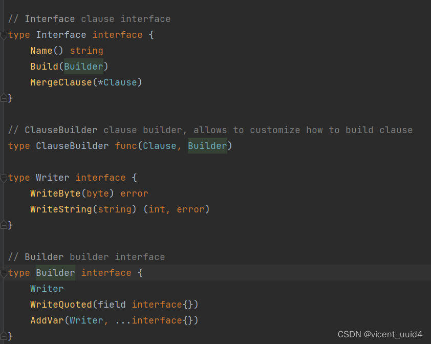Click fold end marker after MergeClause line
Screen dimensions: 431x344
[x=4, y=98]
